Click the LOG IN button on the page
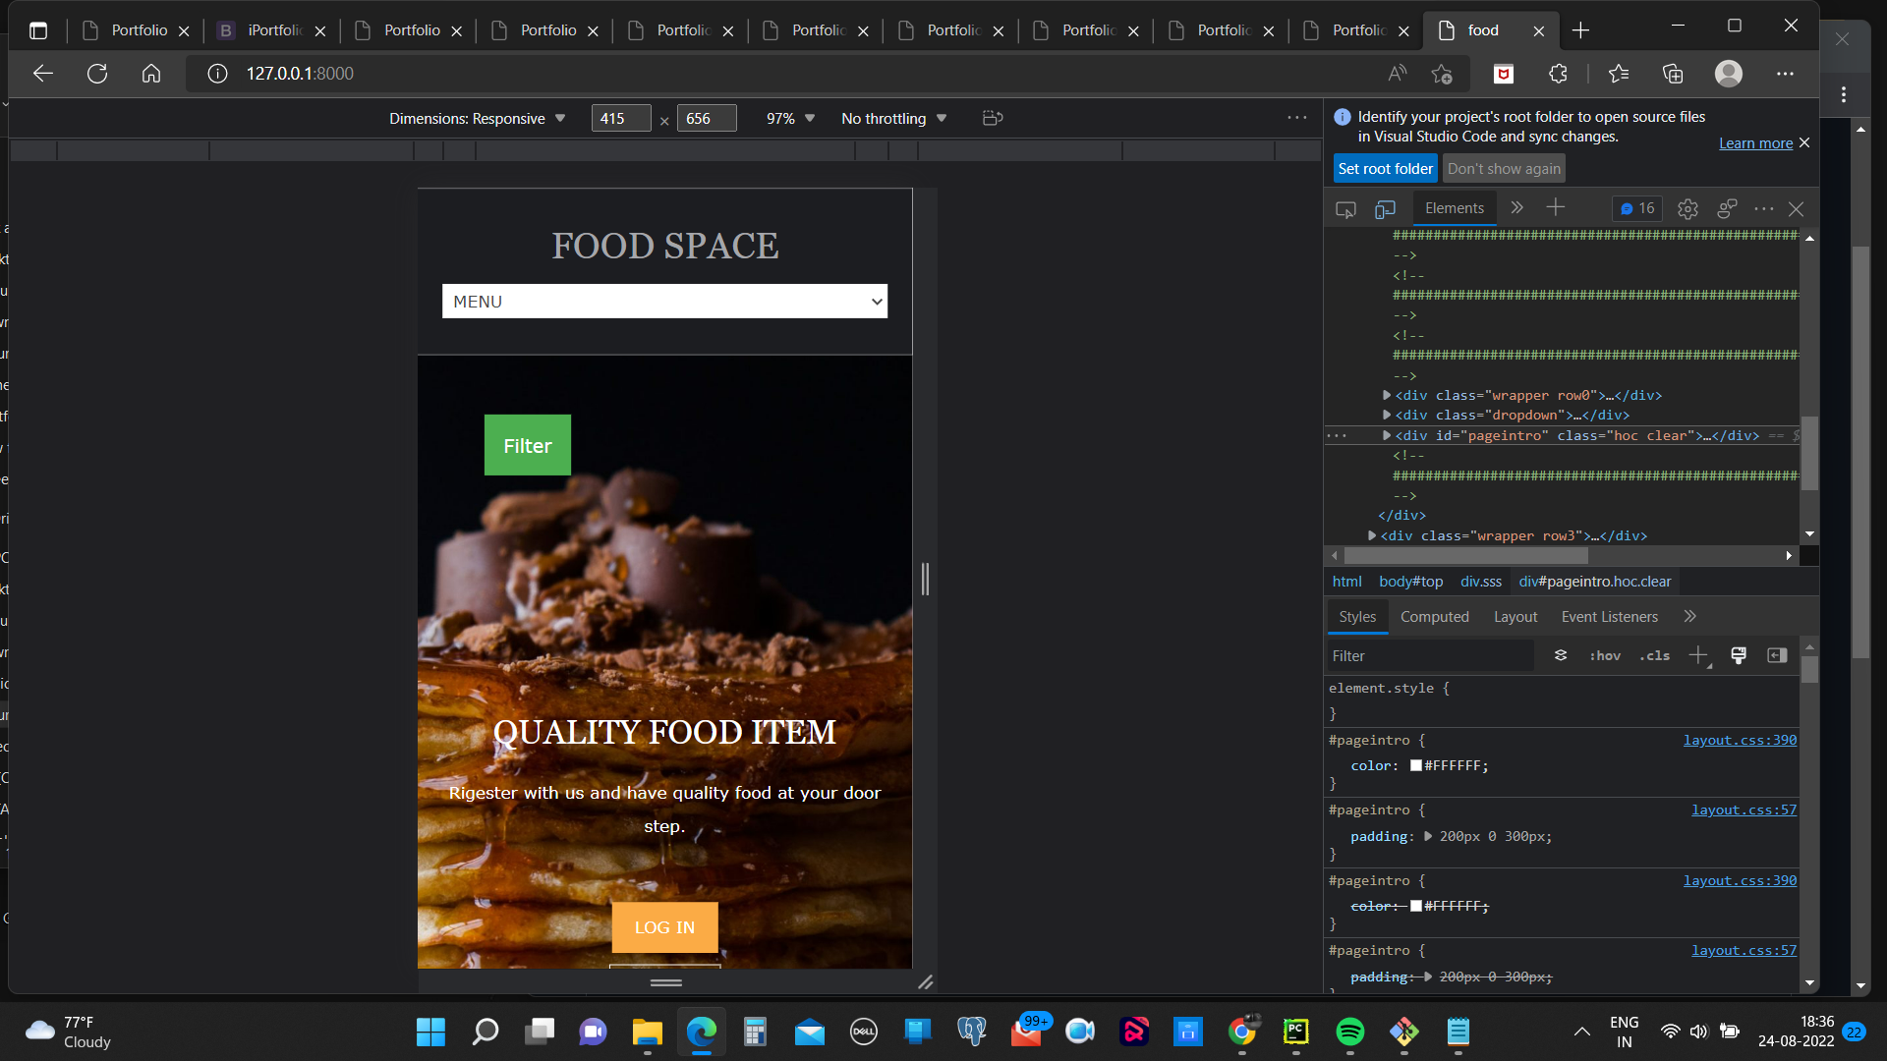This screenshot has height=1061, width=1887. point(664,926)
